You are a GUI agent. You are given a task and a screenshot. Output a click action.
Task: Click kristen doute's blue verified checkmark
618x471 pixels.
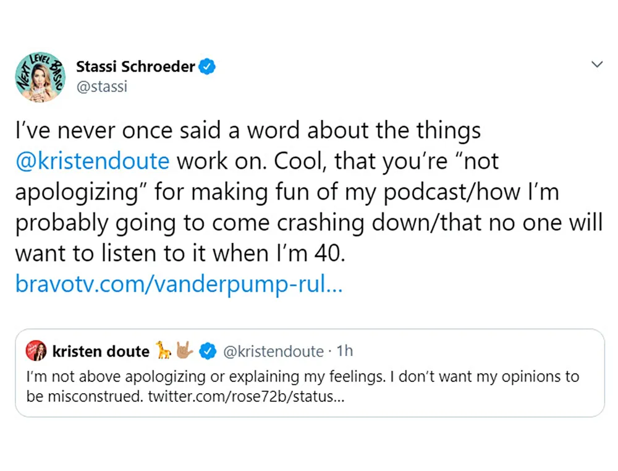(x=208, y=350)
